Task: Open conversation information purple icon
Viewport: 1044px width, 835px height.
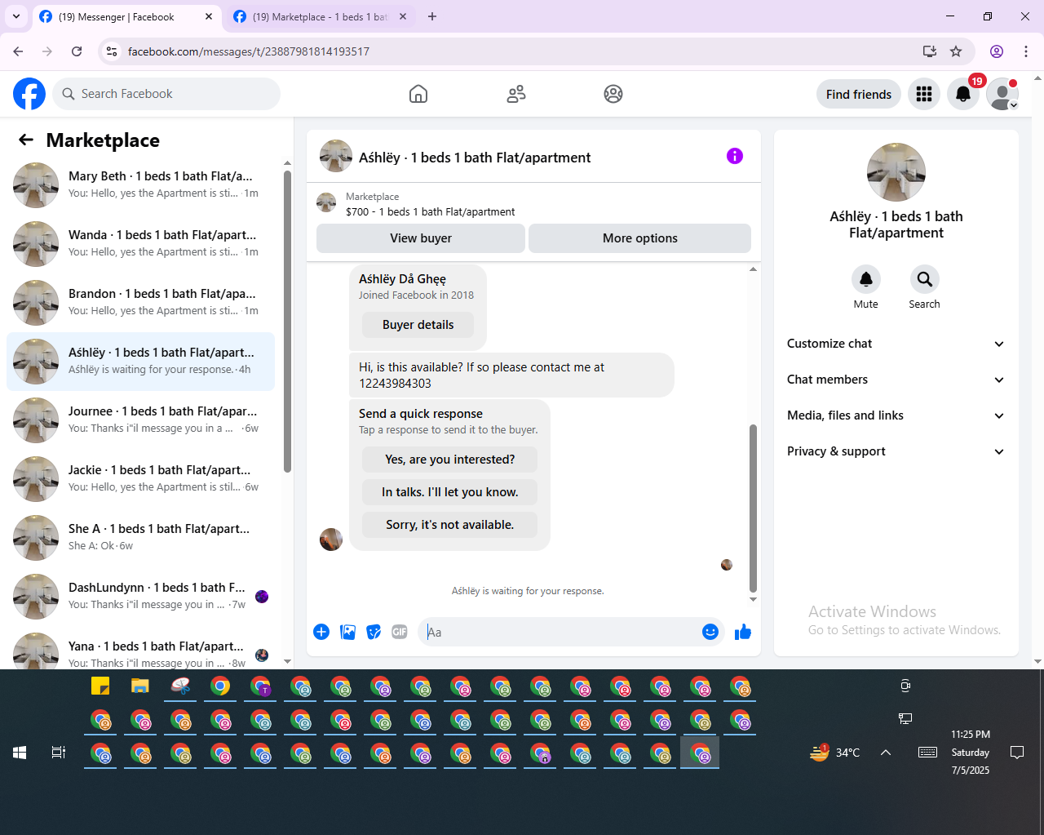Action: click(x=735, y=156)
